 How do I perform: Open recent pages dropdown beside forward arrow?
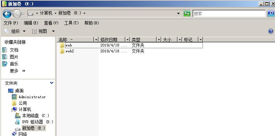pos(23,14)
